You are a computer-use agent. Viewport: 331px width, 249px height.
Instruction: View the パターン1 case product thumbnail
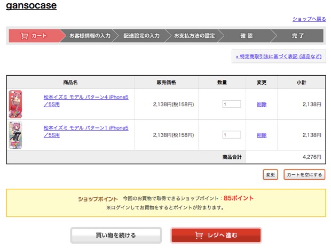pyautogui.click(x=15, y=135)
